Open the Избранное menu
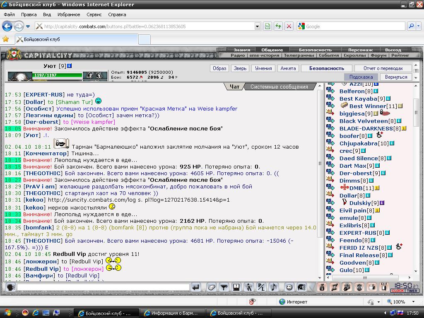Screen dimensions: 424x318 [x=69, y=14]
